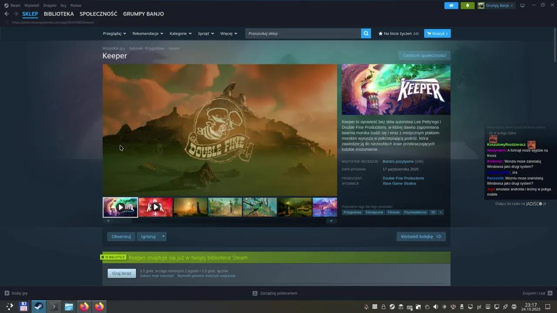The width and height of the screenshot is (557, 313).
Task: Select the lighthouse sunset screenshot thumbnail
Action: click(x=191, y=207)
